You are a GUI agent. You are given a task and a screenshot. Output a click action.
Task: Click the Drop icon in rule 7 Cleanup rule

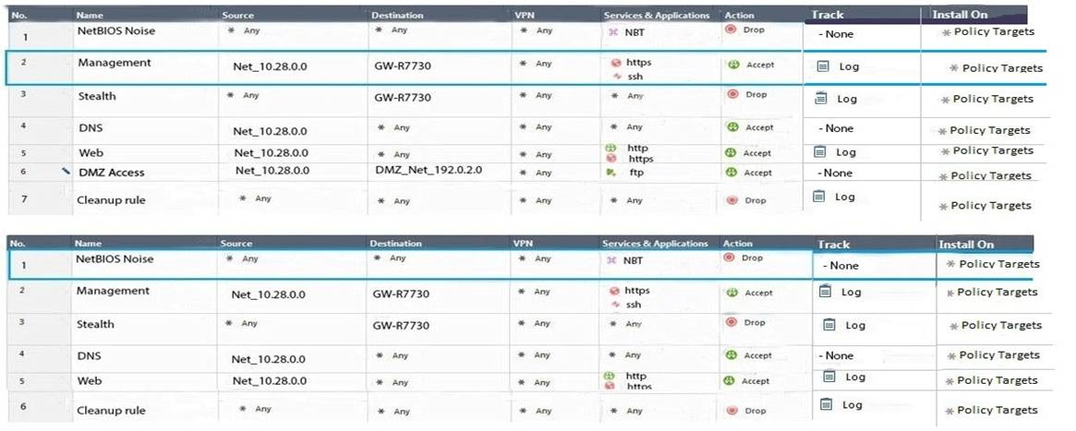point(731,200)
